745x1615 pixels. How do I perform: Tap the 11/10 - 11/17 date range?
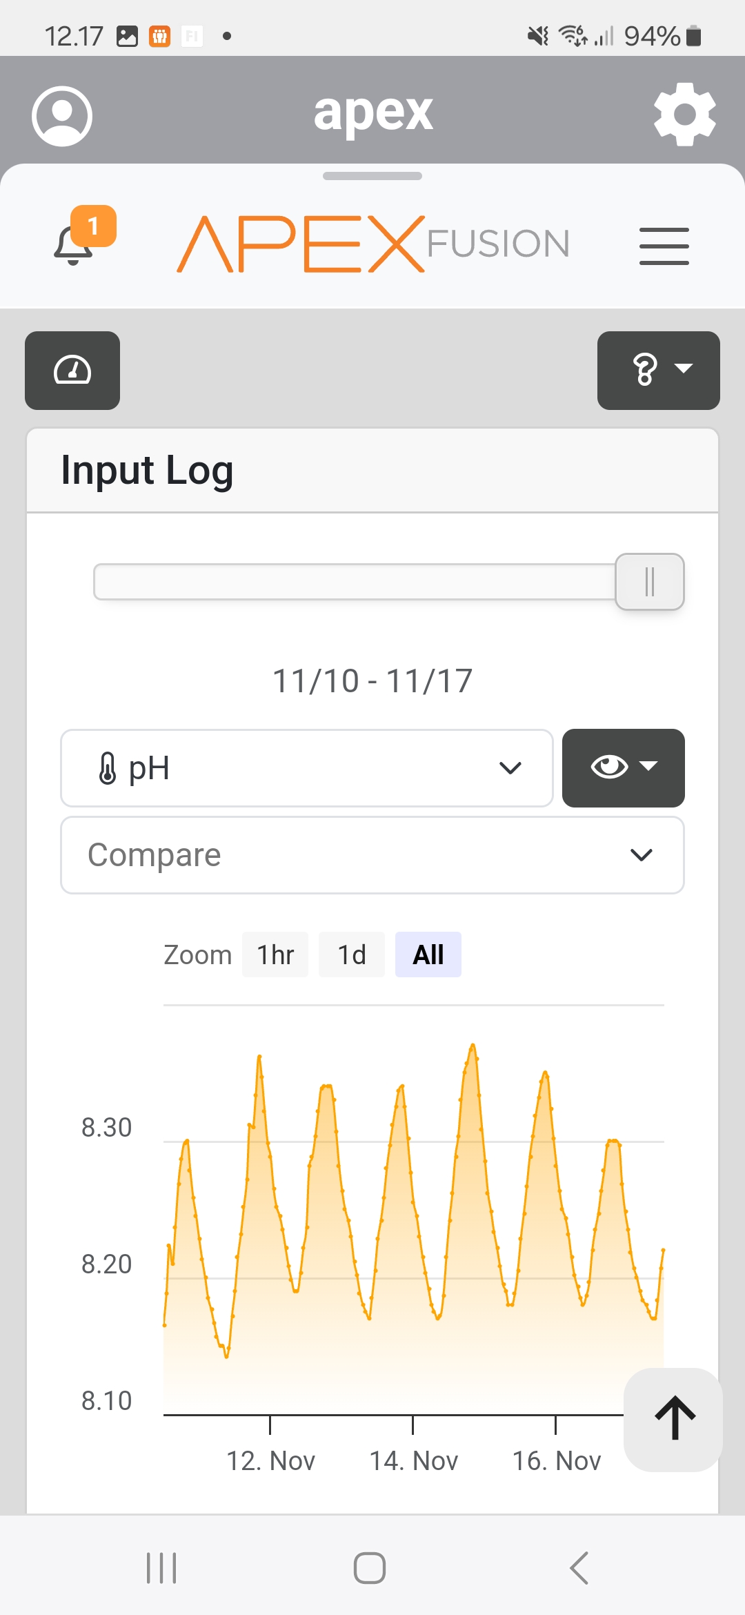[x=372, y=681]
